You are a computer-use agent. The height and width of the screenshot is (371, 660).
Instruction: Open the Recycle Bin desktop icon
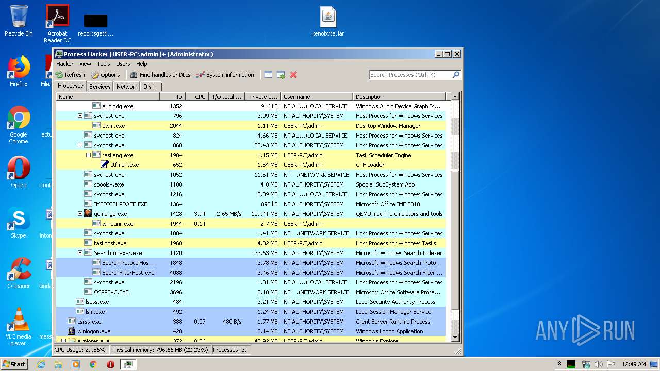19,21
